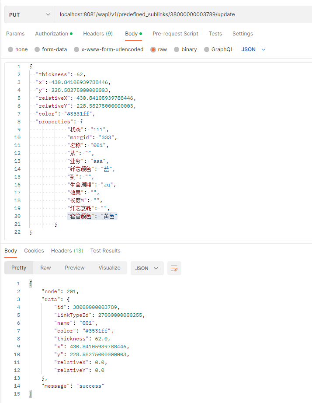Choose x-www-form-urlencoded body type

tap(77, 49)
